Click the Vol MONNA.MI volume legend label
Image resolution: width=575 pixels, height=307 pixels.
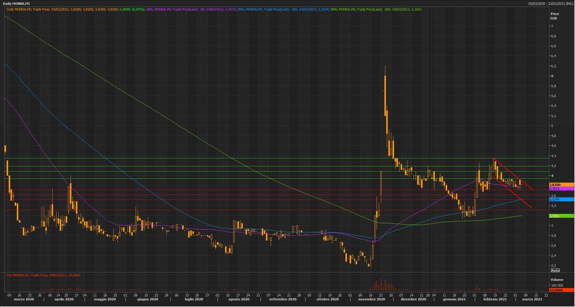coord(43,275)
